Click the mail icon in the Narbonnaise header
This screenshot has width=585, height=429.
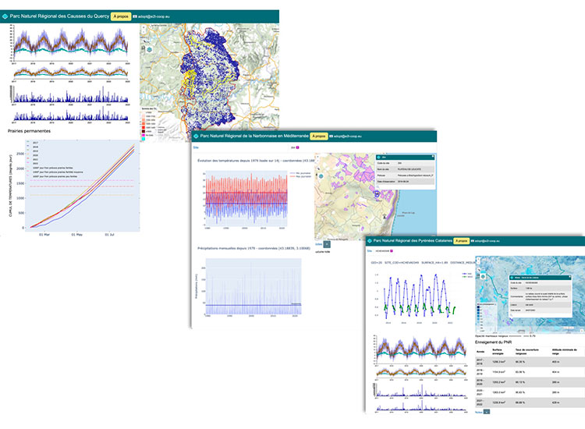click(332, 136)
